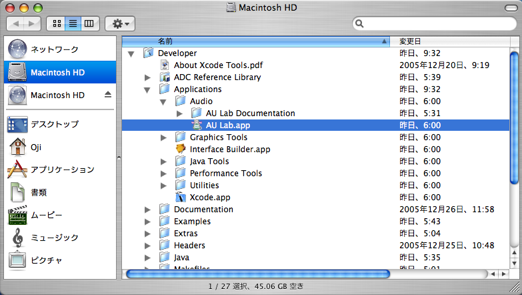
Task: Select the Documentation folder icon
Action: 165,209
